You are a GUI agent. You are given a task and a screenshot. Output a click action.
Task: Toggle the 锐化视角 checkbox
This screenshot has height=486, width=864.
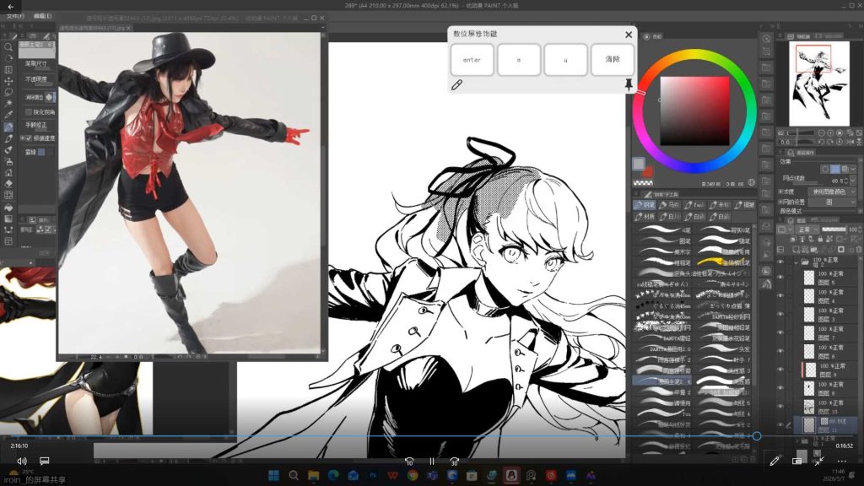29,112
